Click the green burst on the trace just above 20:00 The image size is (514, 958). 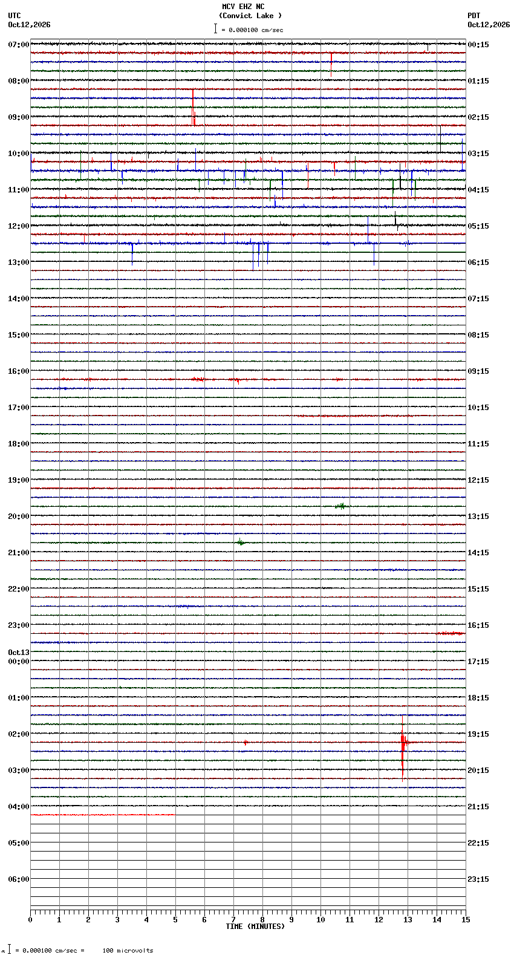[x=342, y=506]
